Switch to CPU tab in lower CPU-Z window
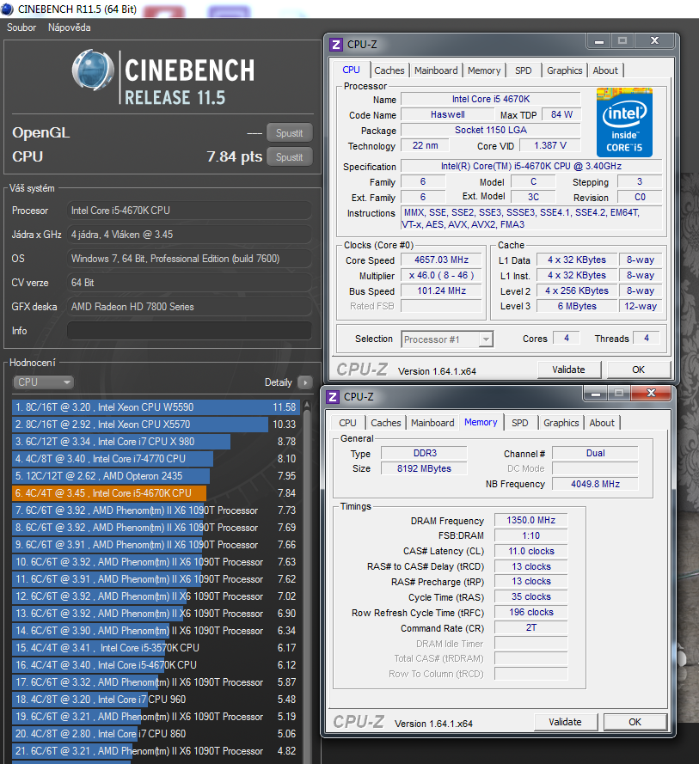The image size is (699, 764). pos(347,423)
